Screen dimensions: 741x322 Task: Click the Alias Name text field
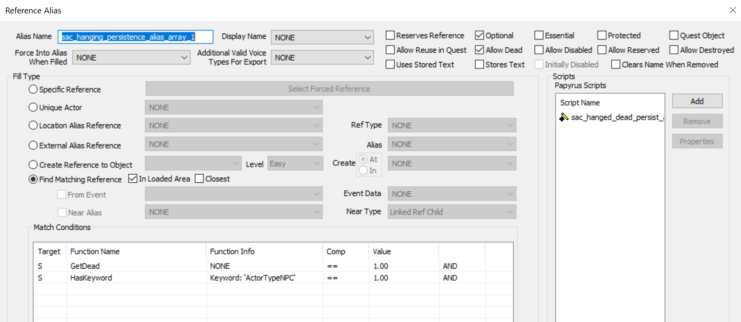[x=135, y=37]
